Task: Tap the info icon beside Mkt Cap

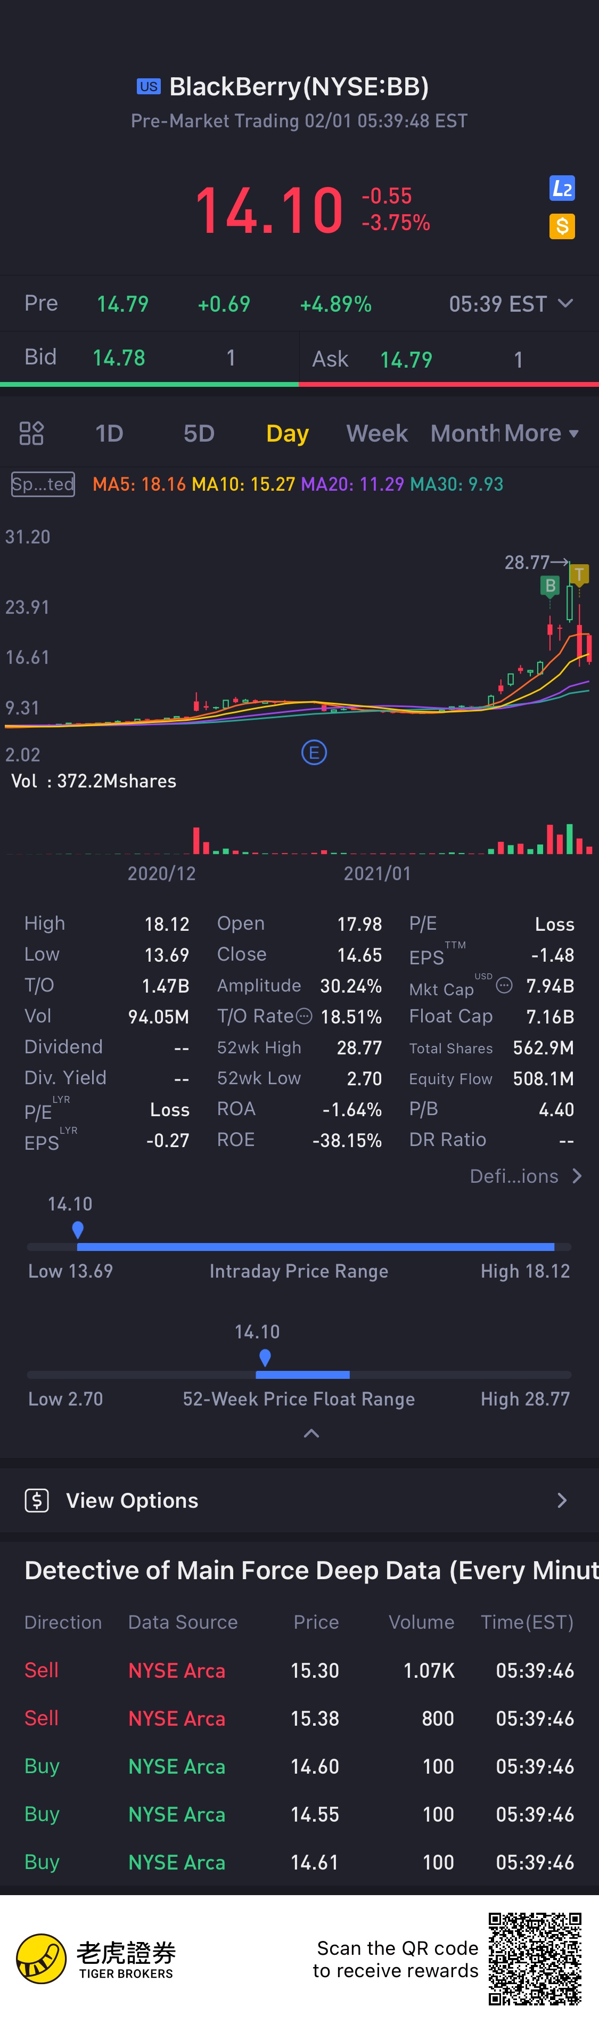Action: (505, 986)
